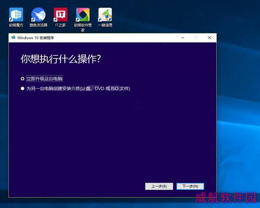260x208 pixels.
Task: Click the 立即升级这台电脑 option label text
Action: click(x=44, y=78)
